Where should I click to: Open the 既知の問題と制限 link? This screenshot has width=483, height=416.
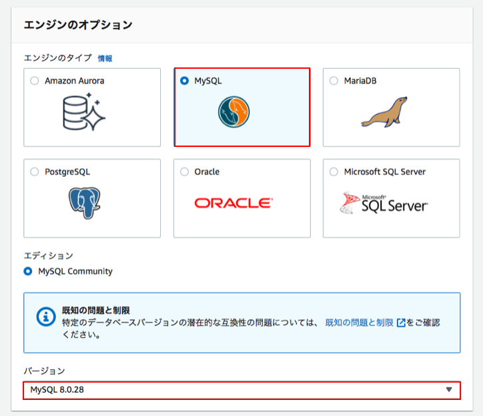click(x=359, y=323)
